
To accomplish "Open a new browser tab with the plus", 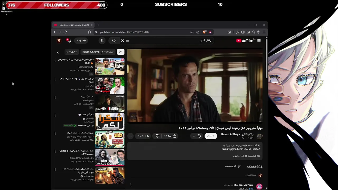I will pos(98,25).
